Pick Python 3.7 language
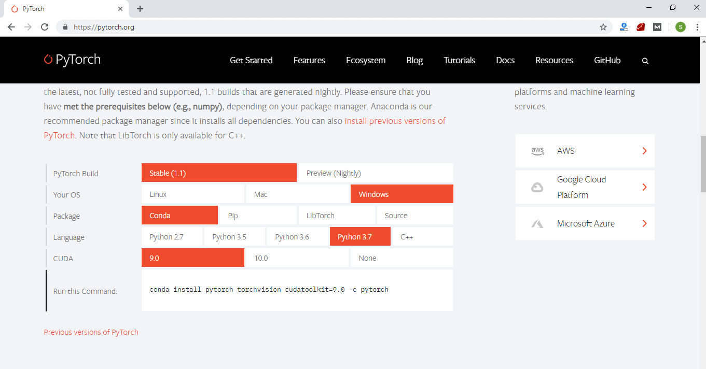 point(360,237)
